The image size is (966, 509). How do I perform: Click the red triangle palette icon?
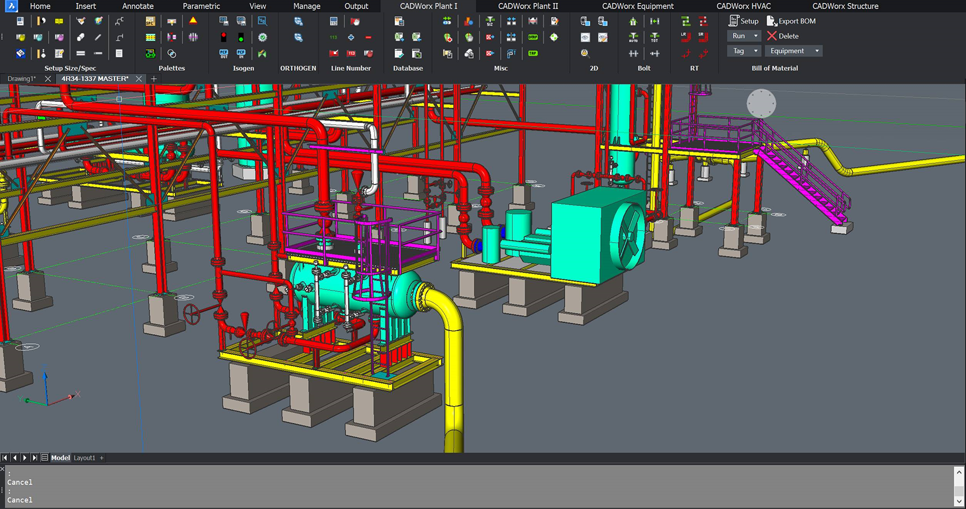193,21
